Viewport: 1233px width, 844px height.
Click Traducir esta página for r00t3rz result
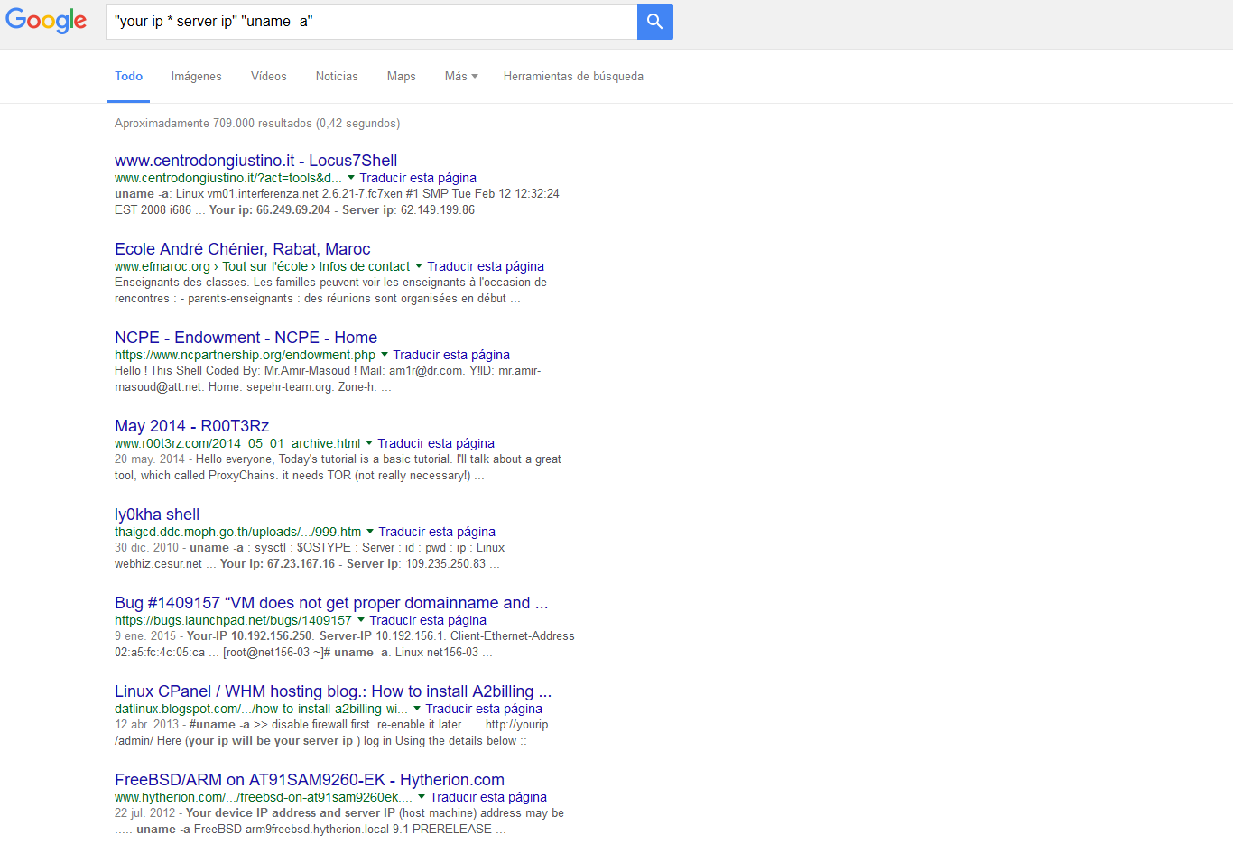436,443
